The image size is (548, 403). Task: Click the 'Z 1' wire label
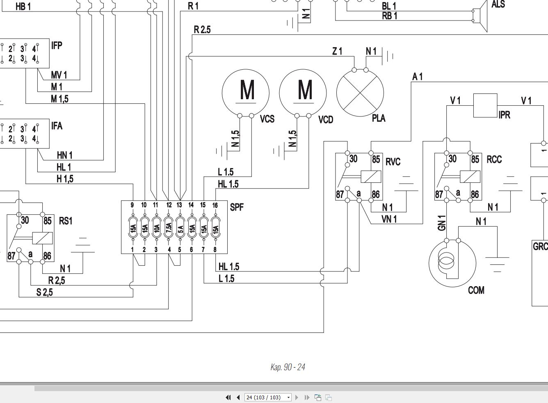coord(337,51)
